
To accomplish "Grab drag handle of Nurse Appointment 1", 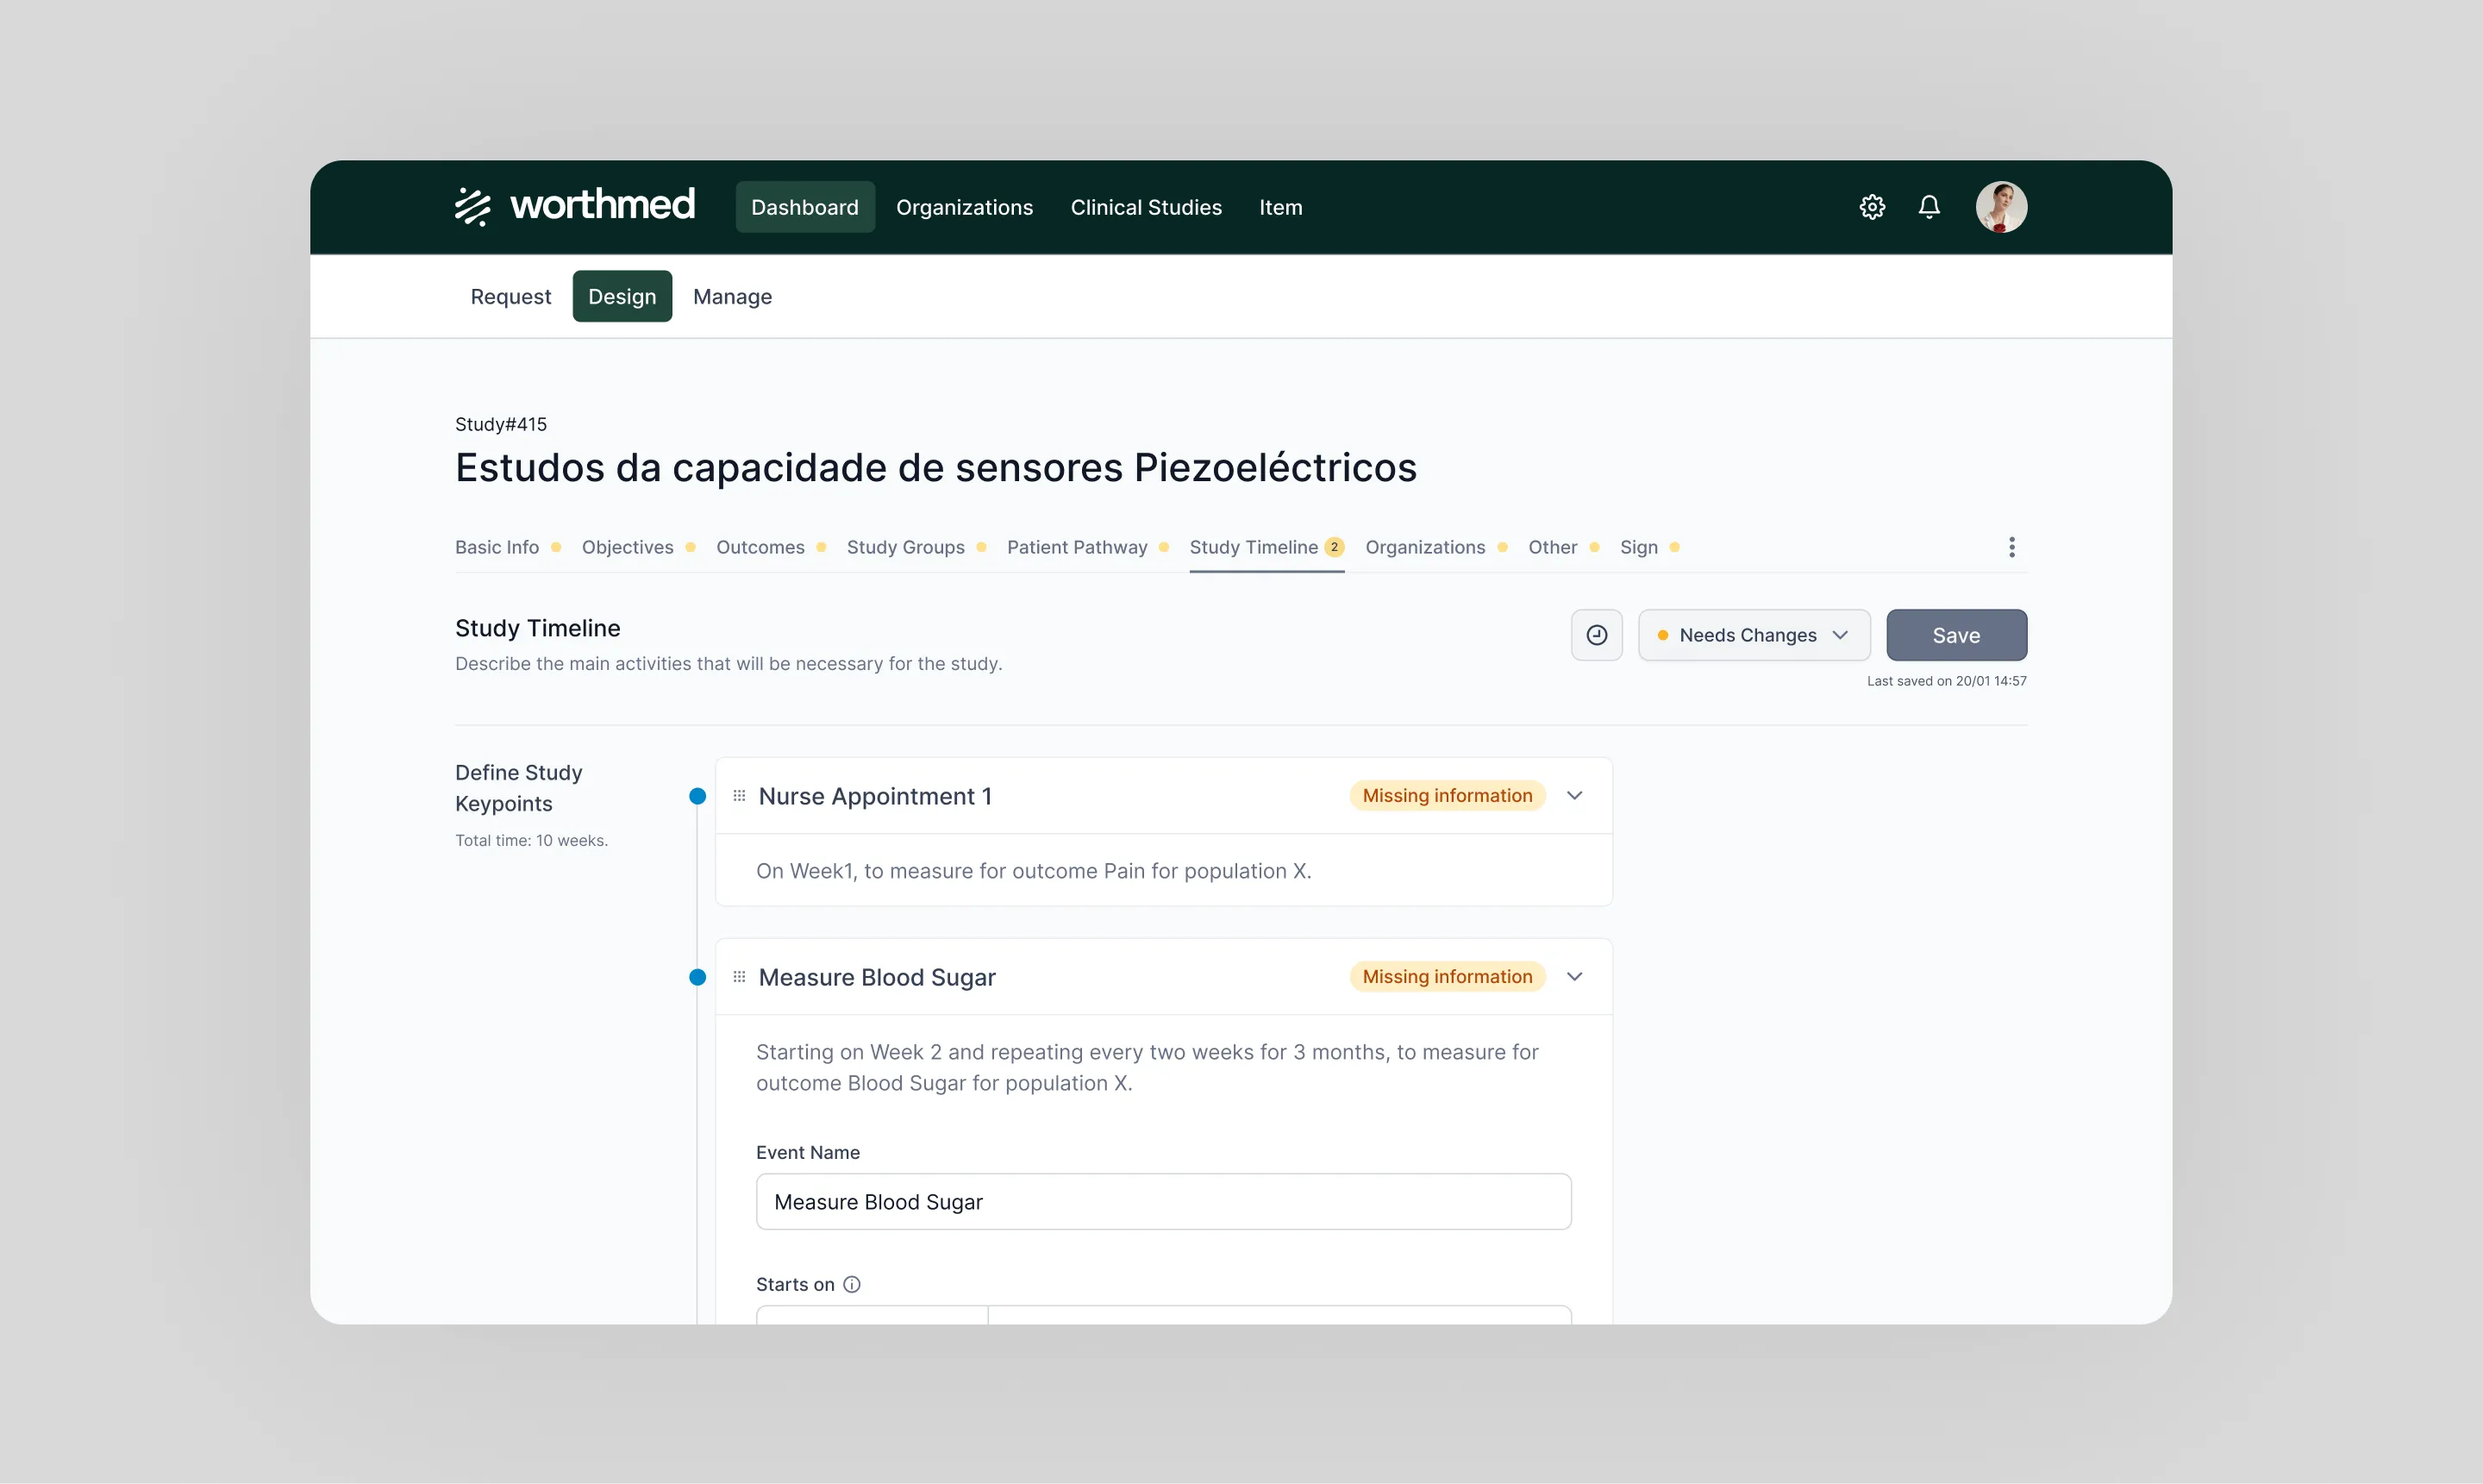I will [740, 796].
